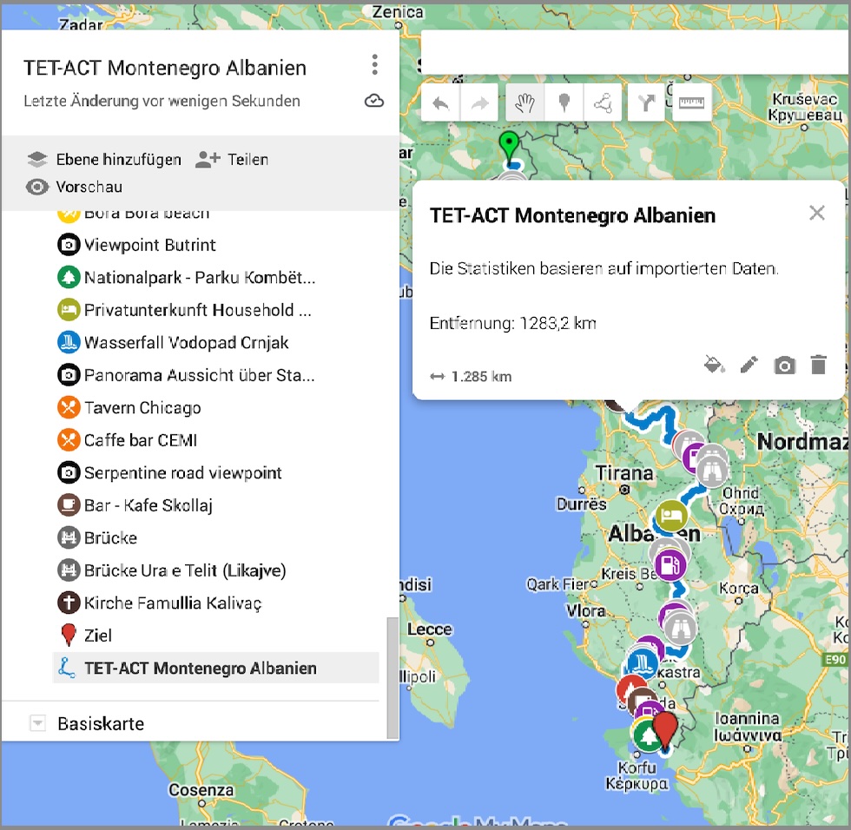Click the Entfernung: 1283,2 km text
This screenshot has height=830, width=851.
[513, 323]
